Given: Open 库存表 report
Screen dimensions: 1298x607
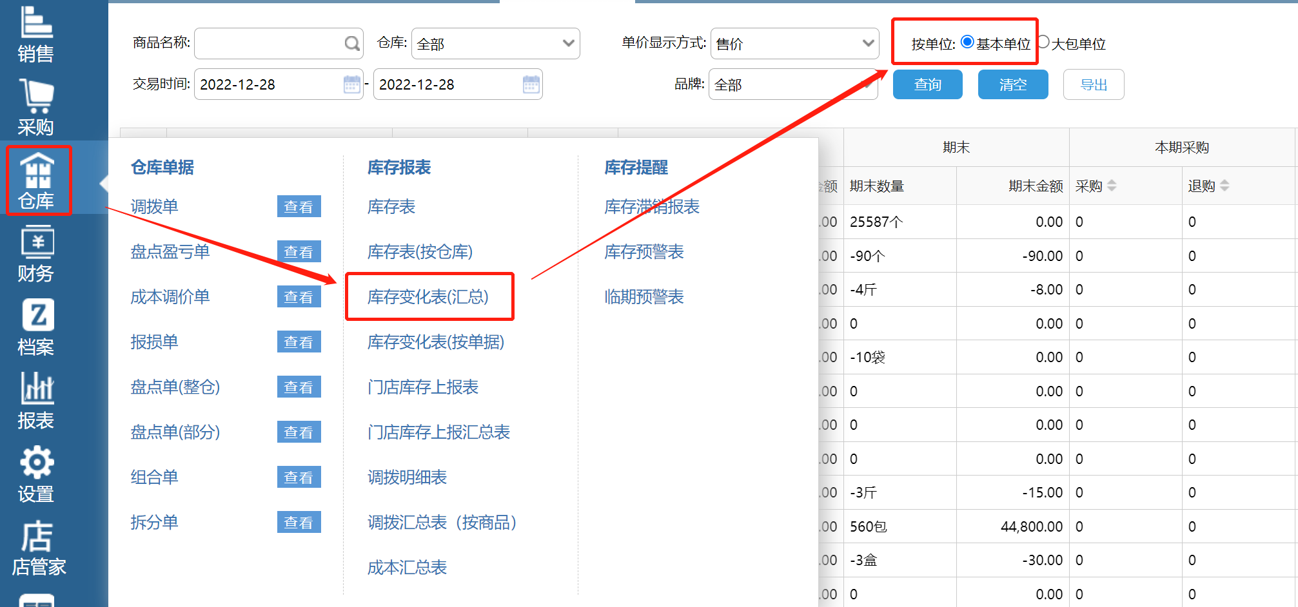Looking at the screenshot, I should coord(391,207).
